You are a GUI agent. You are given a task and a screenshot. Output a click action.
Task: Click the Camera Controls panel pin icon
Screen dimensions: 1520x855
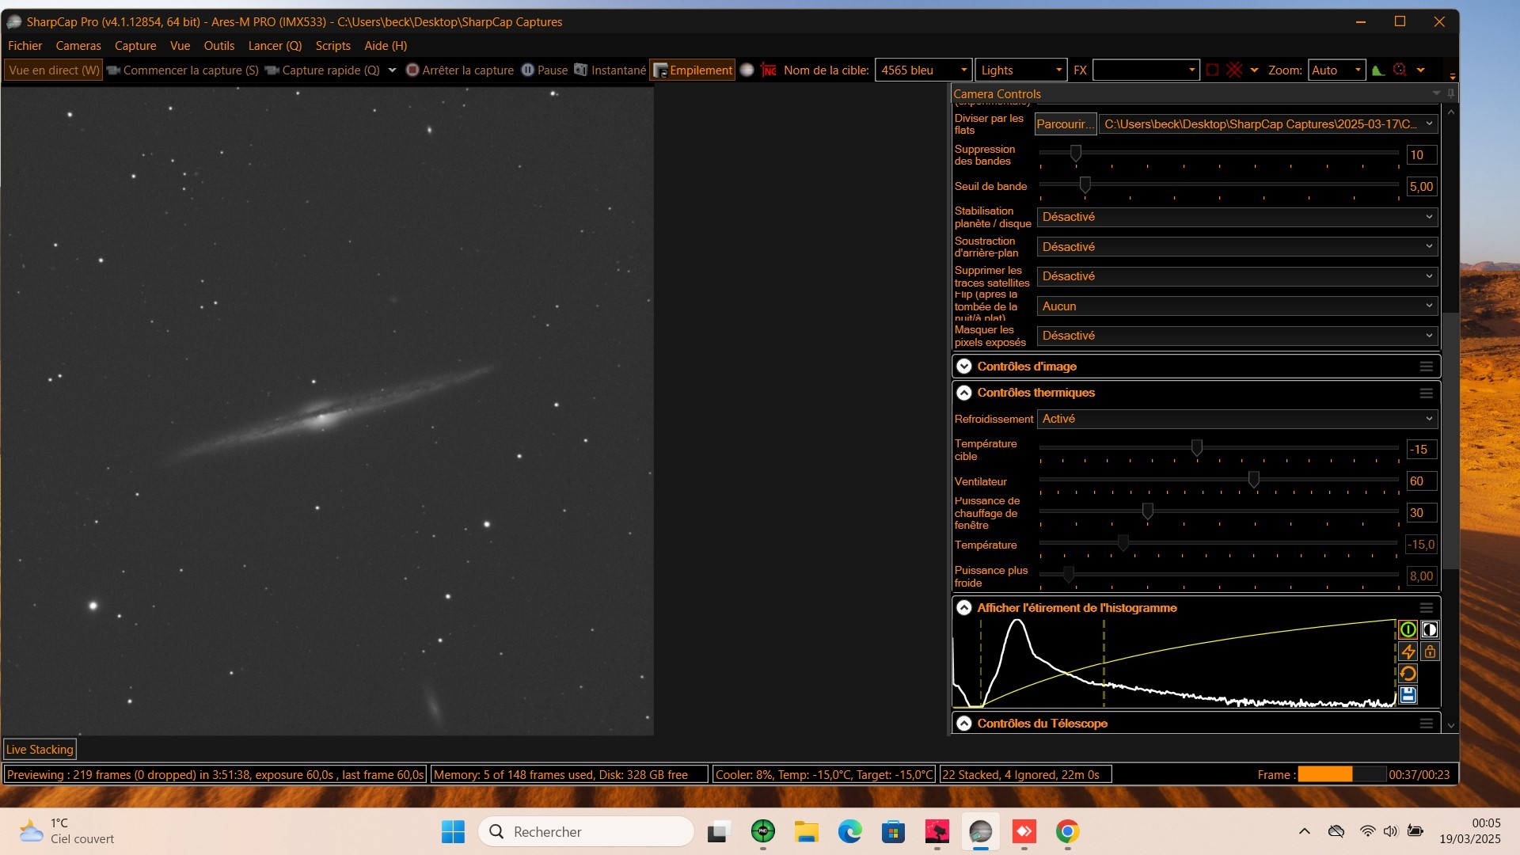point(1450,93)
